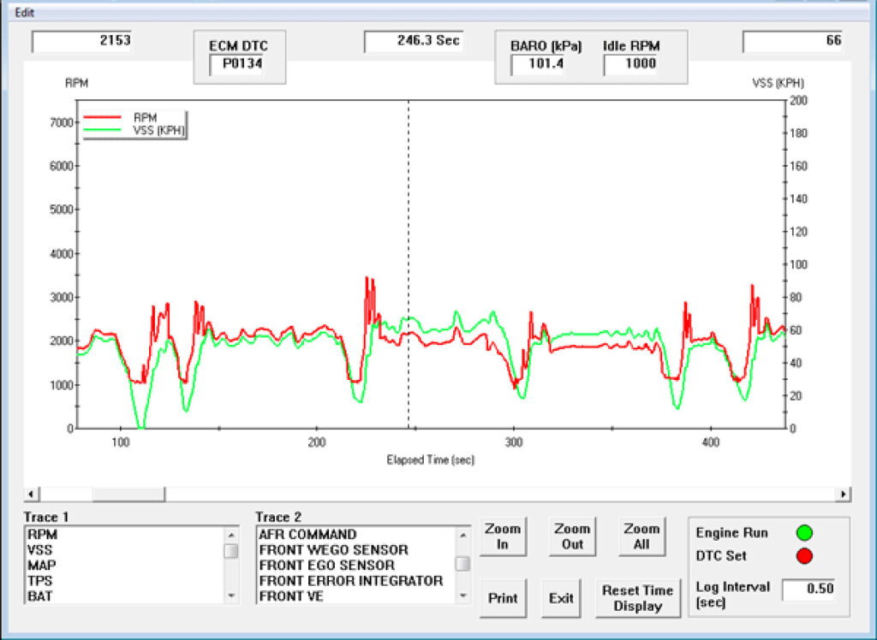The height and width of the screenshot is (640, 877).
Task: Click the Log Interval input field
Action: (808, 589)
